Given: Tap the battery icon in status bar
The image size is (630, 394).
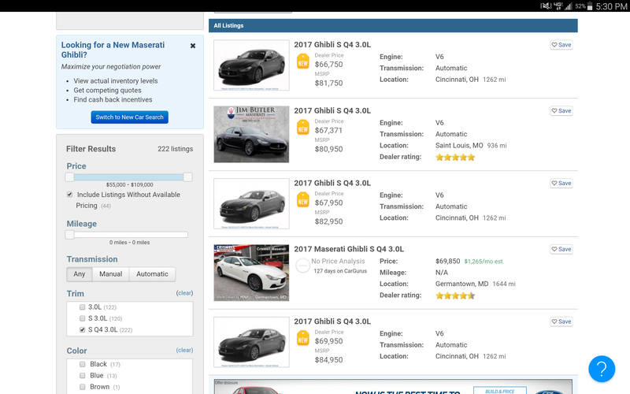Looking at the screenshot, I should [590, 6].
